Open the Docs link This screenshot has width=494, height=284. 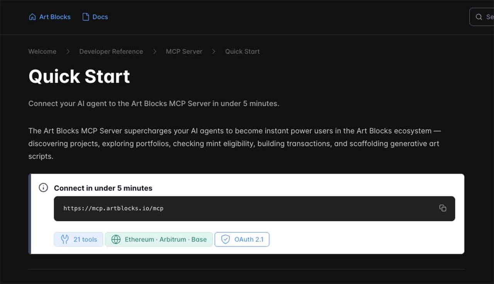coord(95,17)
